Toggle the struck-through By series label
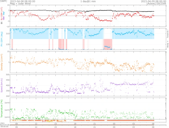The width and height of the screenshot is (169, 128). (4, 13)
